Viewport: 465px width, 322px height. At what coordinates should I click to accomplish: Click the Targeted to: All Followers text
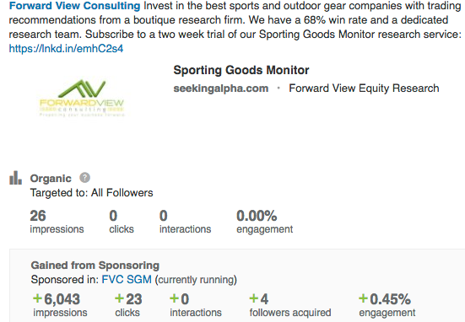tap(92, 193)
